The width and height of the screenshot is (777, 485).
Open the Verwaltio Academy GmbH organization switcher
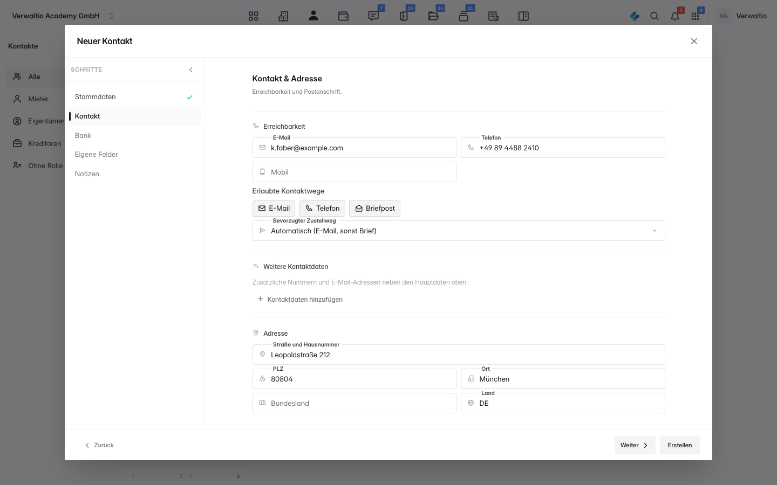tap(63, 16)
